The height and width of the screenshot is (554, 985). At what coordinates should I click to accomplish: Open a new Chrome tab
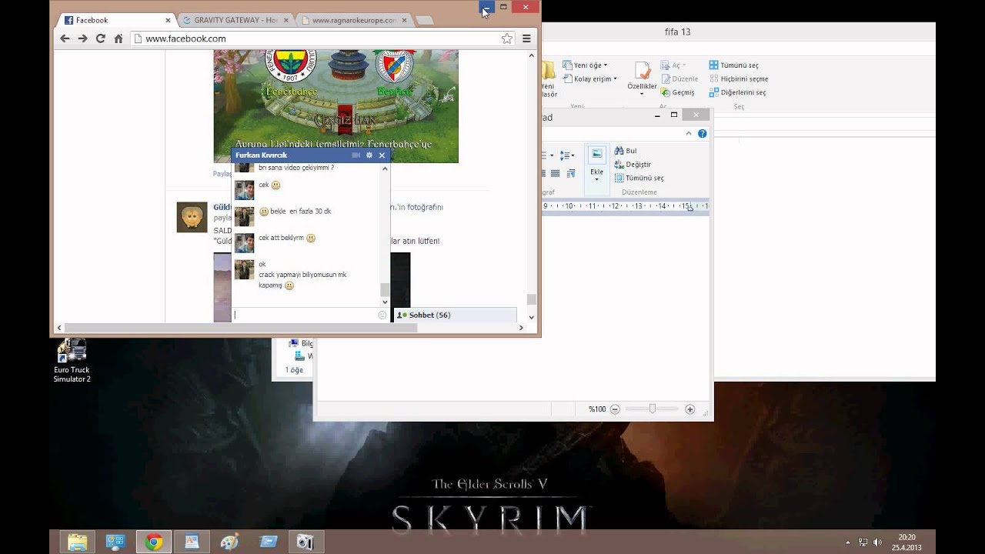click(425, 21)
